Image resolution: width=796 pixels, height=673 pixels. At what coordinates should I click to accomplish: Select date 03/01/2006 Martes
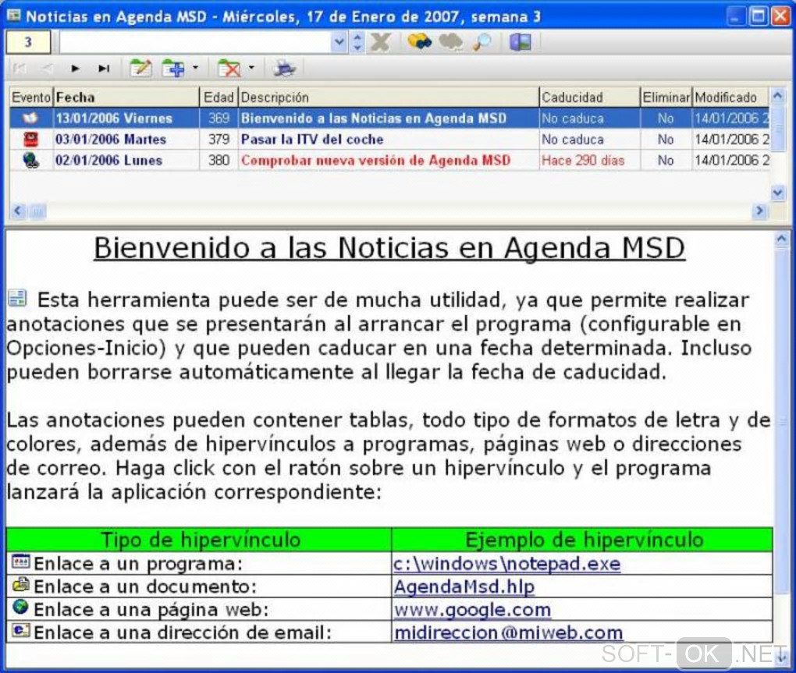pyautogui.click(x=111, y=139)
